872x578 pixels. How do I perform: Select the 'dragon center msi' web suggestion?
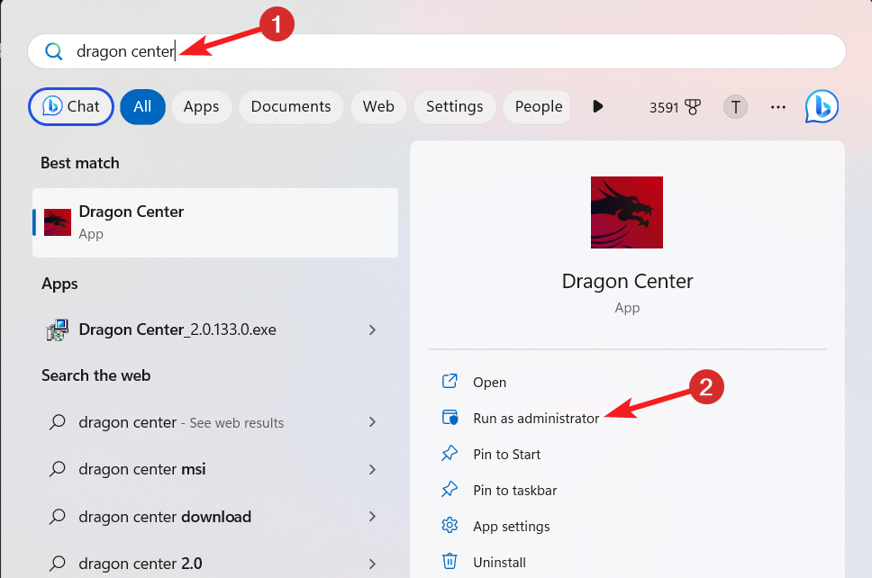(x=142, y=469)
